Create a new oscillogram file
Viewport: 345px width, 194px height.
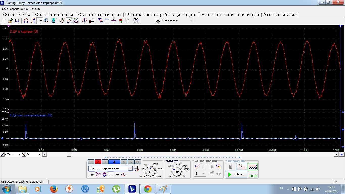click(4, 21)
